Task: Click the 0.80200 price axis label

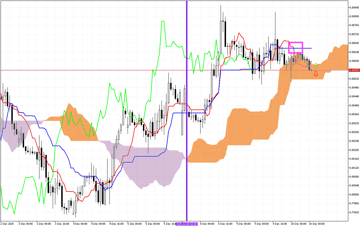Action: [354, 150]
